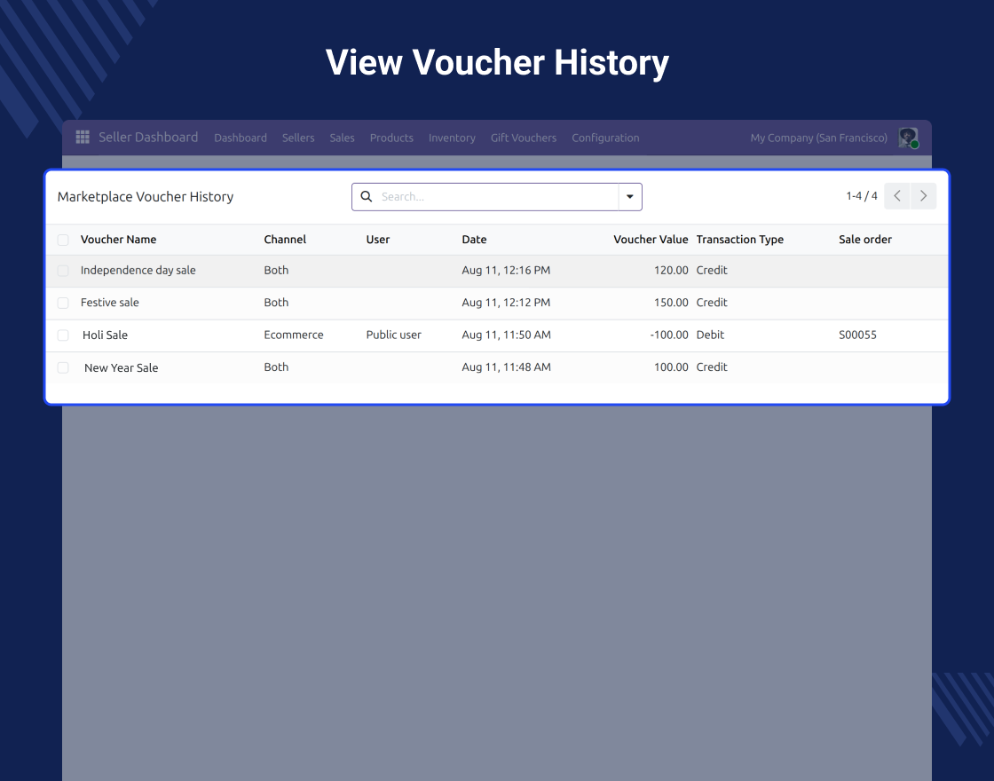Open the Configuration menu
Image resolution: width=994 pixels, height=781 pixels.
(605, 138)
